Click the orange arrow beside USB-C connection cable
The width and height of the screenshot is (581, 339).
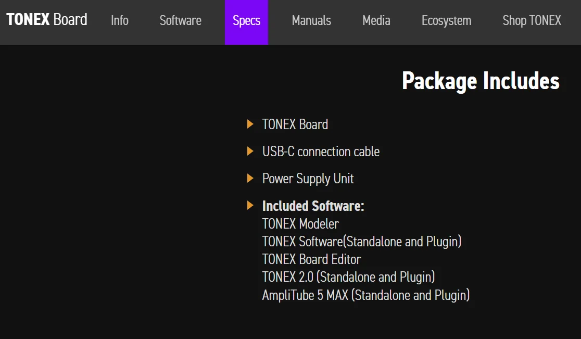pyautogui.click(x=250, y=151)
